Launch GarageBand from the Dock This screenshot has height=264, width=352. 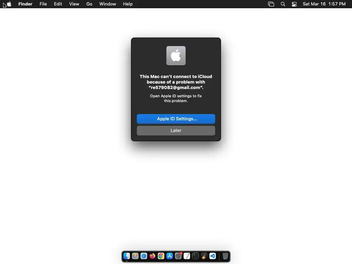[x=204, y=256]
